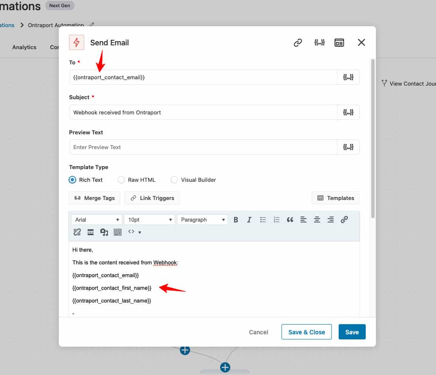Image resolution: width=436 pixels, height=375 pixels.
Task: Open the Paragraph format dropdown
Action: point(202,219)
